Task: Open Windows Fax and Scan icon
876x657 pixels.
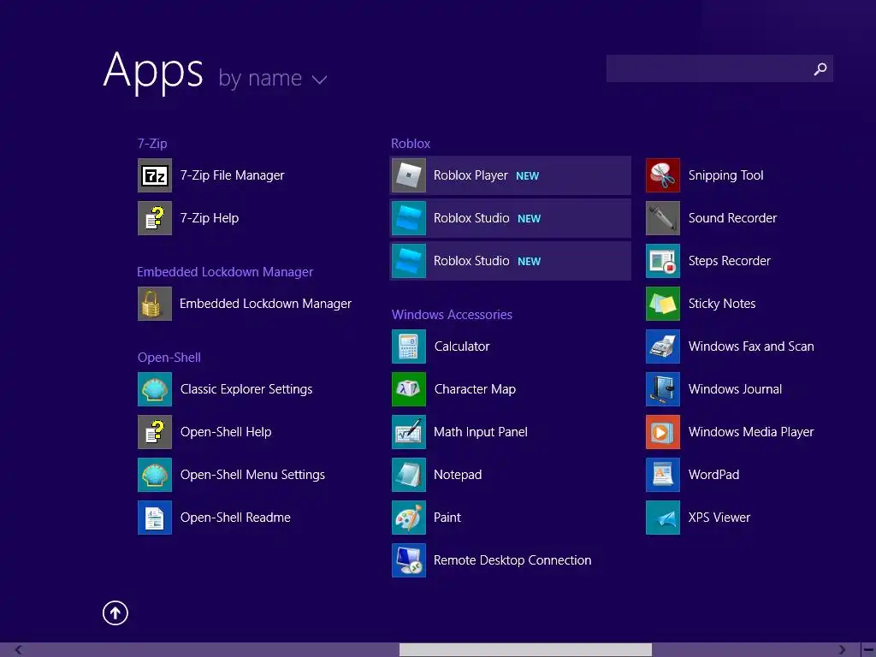Action: coord(663,346)
